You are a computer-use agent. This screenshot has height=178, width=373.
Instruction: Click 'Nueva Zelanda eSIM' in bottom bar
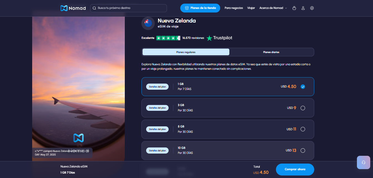74,166
